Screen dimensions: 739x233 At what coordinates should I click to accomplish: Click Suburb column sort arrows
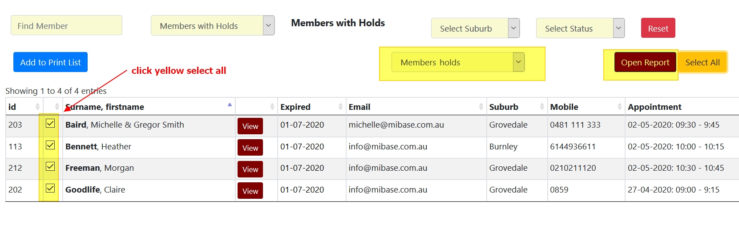pyautogui.click(x=542, y=107)
